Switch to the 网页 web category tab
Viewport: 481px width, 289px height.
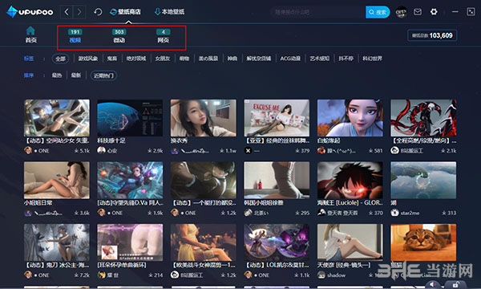click(164, 36)
